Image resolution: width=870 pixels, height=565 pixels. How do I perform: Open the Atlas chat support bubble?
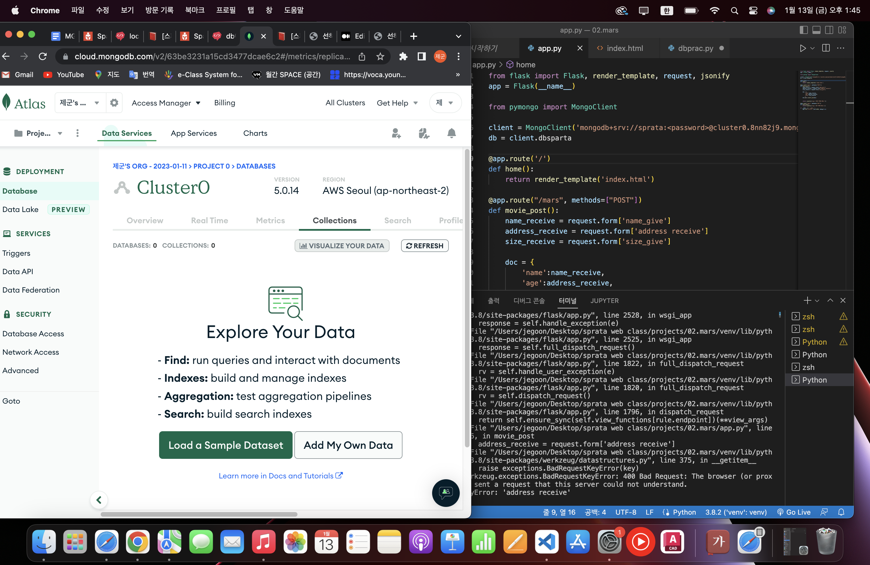(x=446, y=493)
